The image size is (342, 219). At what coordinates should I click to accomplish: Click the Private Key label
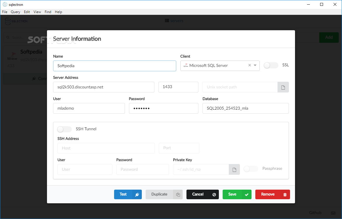[182, 160]
